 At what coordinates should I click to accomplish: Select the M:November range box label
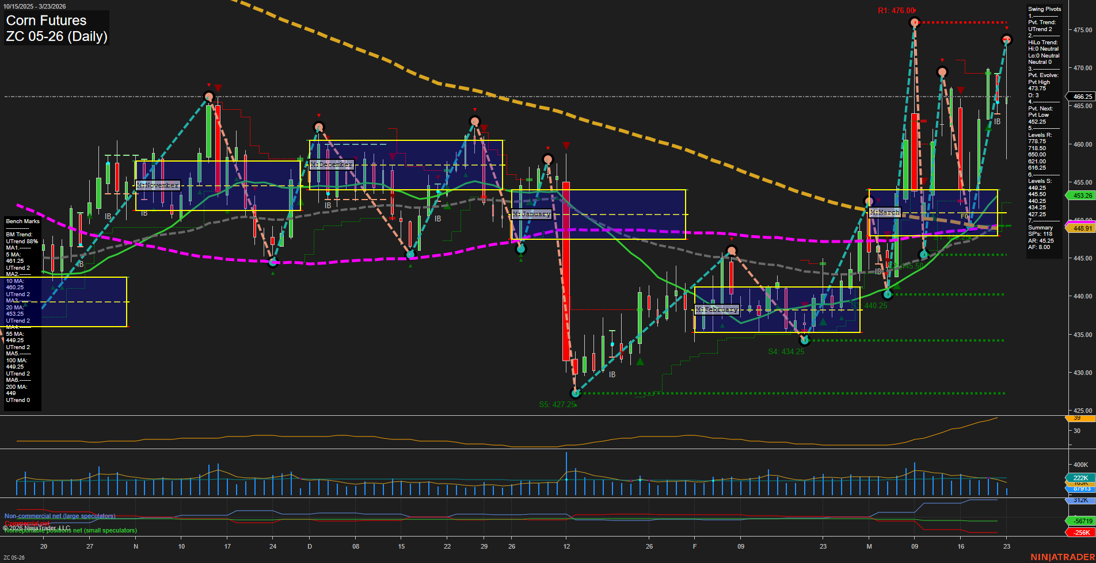coord(157,185)
